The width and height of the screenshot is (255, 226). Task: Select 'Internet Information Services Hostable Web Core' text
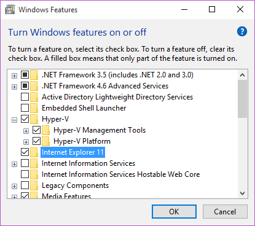(x=121, y=174)
